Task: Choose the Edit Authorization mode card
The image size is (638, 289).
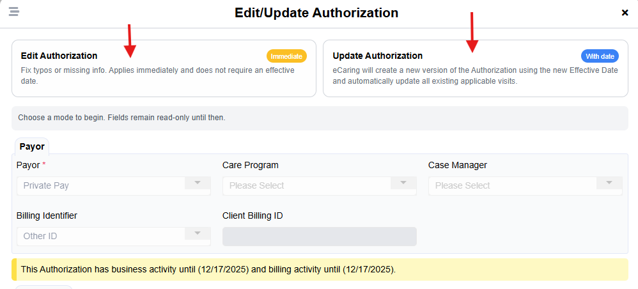Action: click(164, 68)
